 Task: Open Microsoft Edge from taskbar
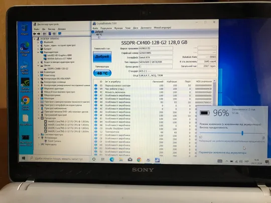pos(112,159)
